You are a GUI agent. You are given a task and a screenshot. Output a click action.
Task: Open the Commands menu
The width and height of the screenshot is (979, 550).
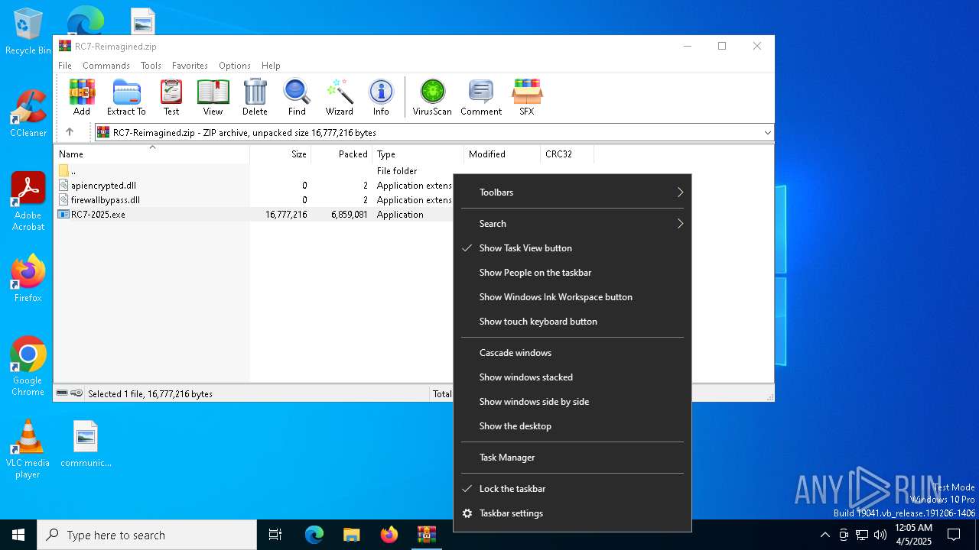point(106,66)
